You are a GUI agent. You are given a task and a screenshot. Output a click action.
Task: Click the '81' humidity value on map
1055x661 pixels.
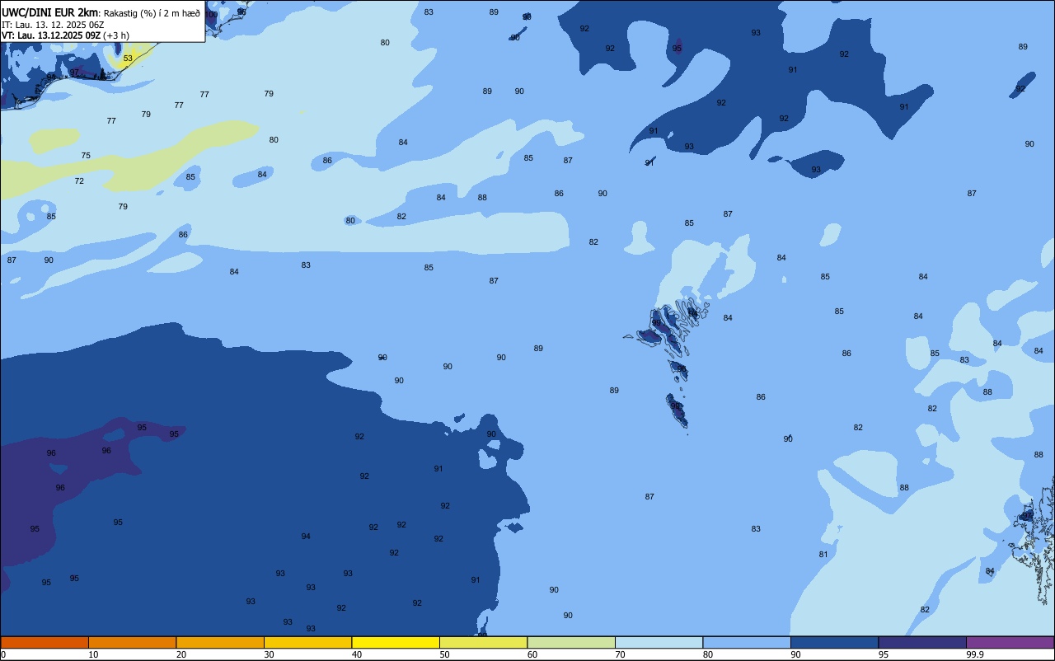[x=823, y=555]
